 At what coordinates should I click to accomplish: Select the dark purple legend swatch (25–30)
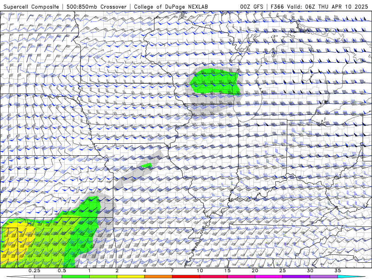(296, 277)
